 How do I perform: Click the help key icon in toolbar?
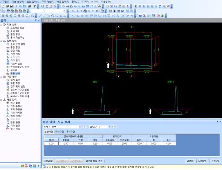[x=34, y=6]
